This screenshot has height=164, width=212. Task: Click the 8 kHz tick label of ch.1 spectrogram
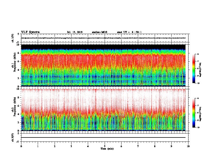[18, 53]
